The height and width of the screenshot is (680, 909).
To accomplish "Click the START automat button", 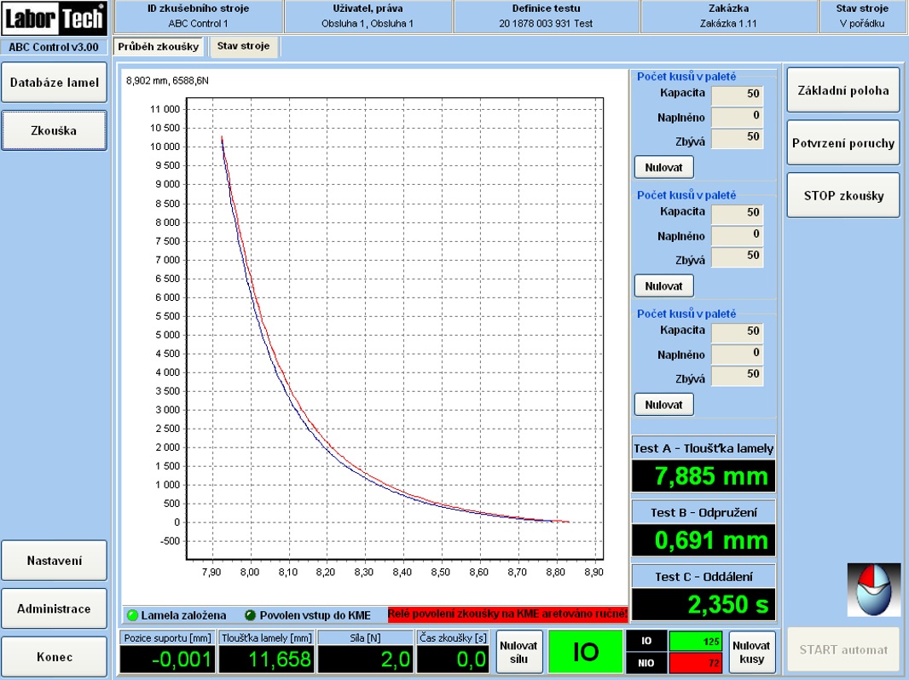I will pyautogui.click(x=842, y=650).
